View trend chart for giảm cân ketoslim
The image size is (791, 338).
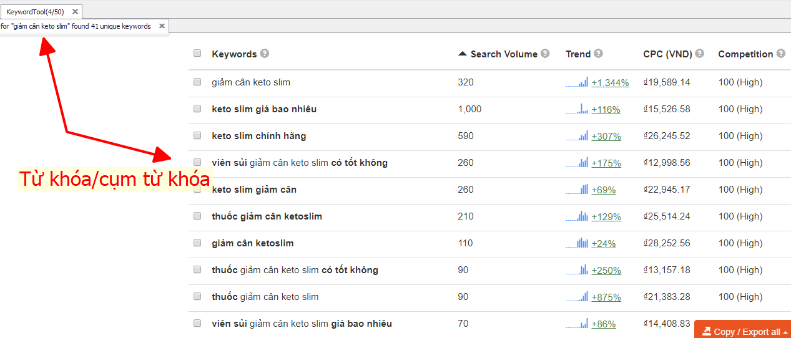point(577,243)
